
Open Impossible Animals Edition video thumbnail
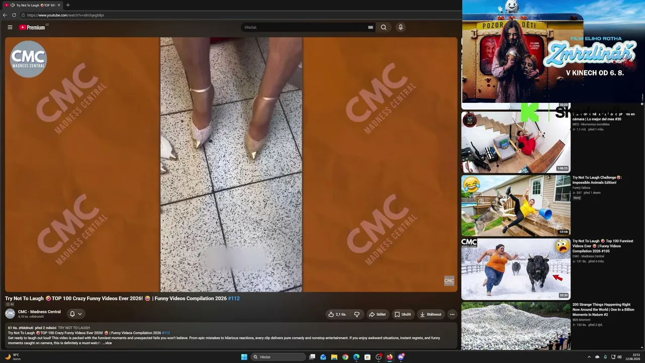[x=515, y=206]
